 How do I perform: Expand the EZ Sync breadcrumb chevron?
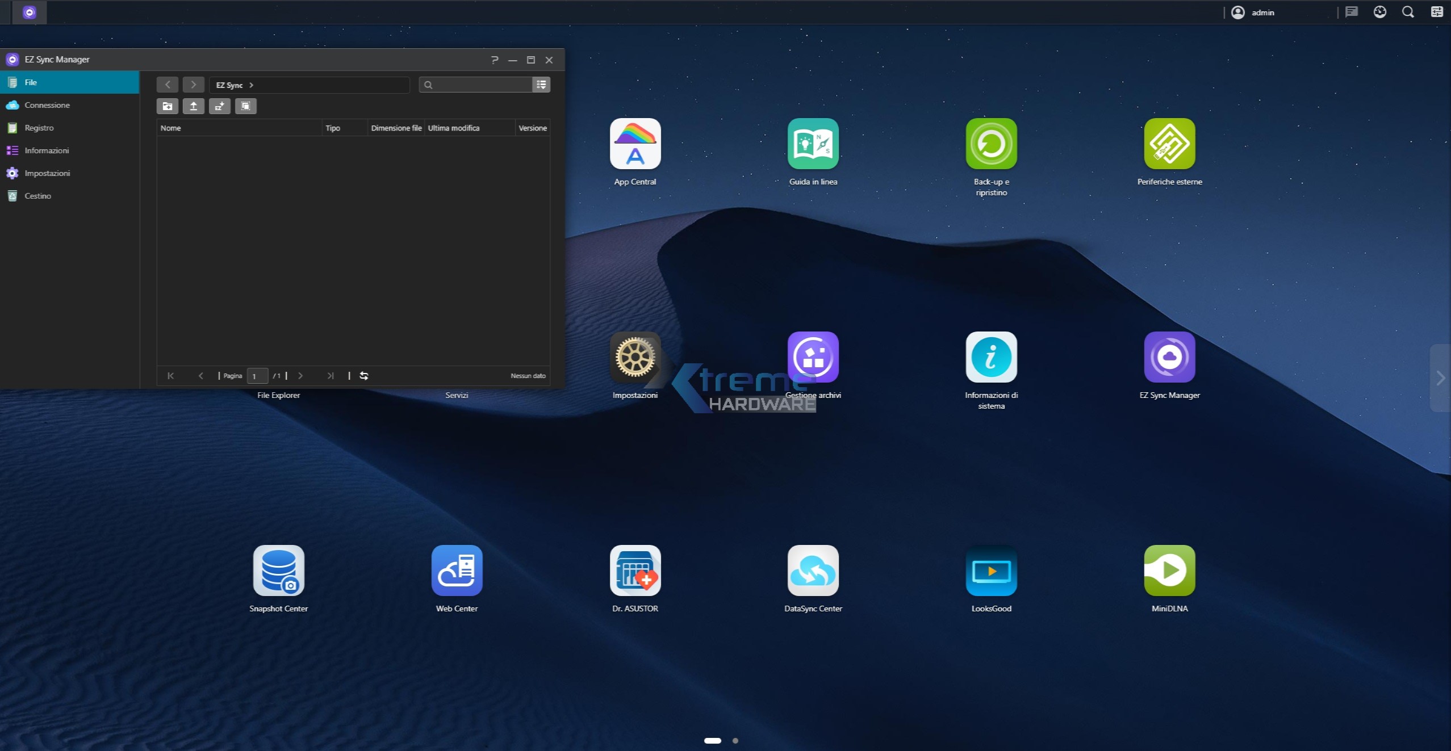(x=251, y=85)
